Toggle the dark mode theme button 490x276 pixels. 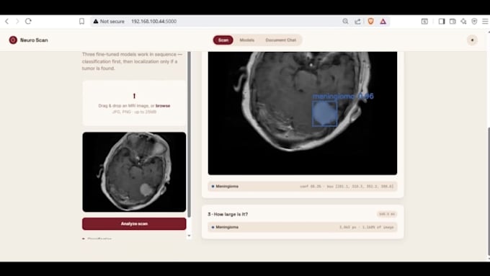[472, 40]
